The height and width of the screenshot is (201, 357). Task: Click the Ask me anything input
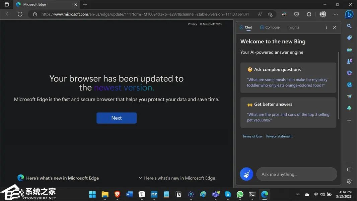pyautogui.click(x=296, y=174)
